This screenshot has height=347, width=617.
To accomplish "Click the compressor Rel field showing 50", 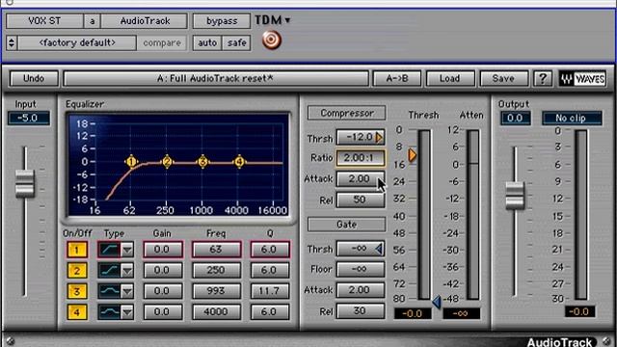I will (360, 200).
